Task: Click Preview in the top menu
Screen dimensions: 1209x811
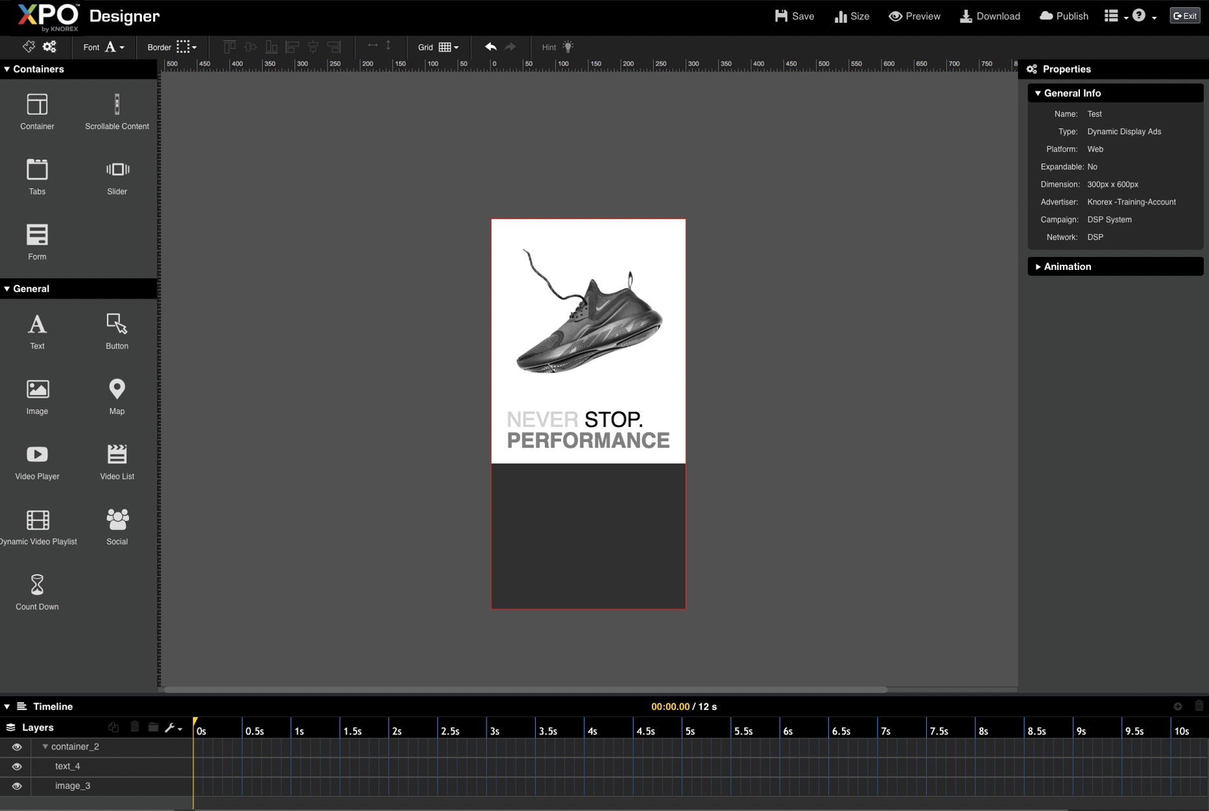Action: click(x=915, y=16)
